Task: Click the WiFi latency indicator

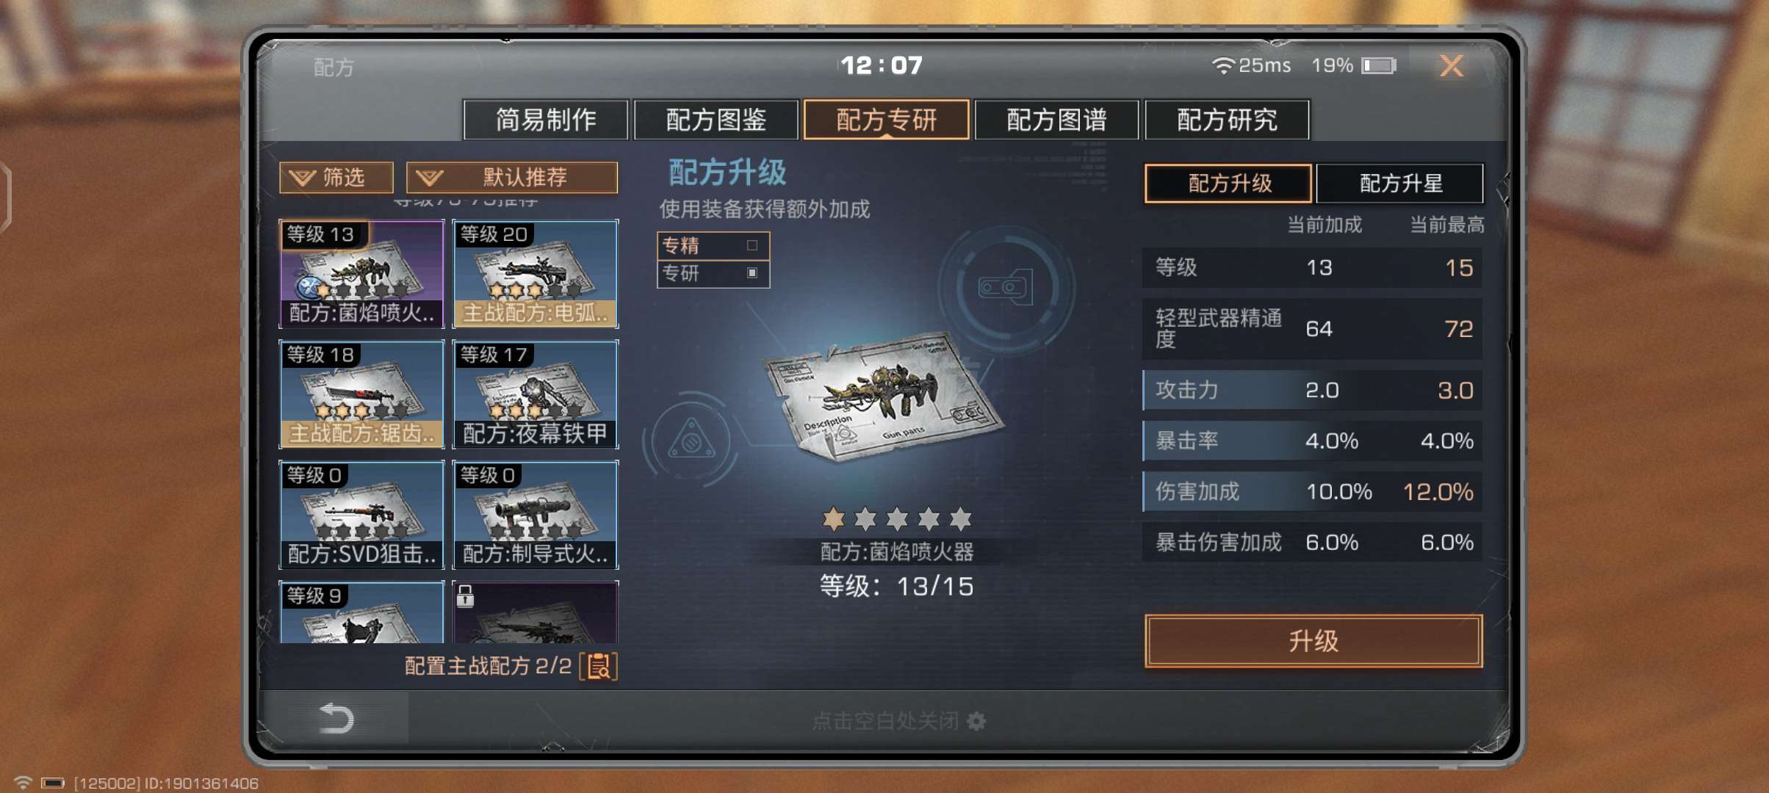Action: point(1250,65)
